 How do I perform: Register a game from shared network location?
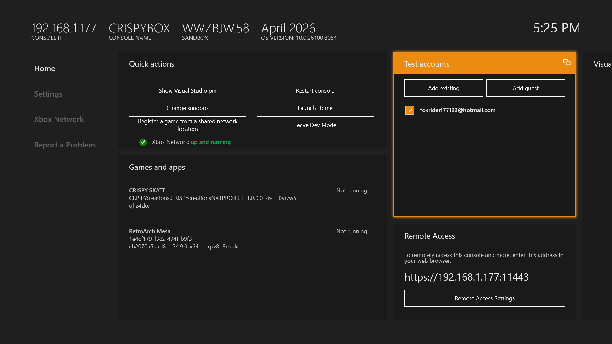pos(188,125)
